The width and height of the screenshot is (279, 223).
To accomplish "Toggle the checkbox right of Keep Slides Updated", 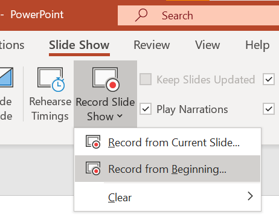I will coord(269,79).
